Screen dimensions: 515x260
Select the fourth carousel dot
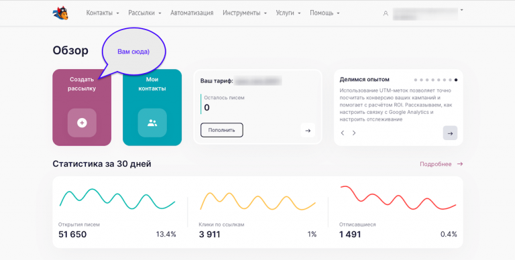tap(433, 80)
